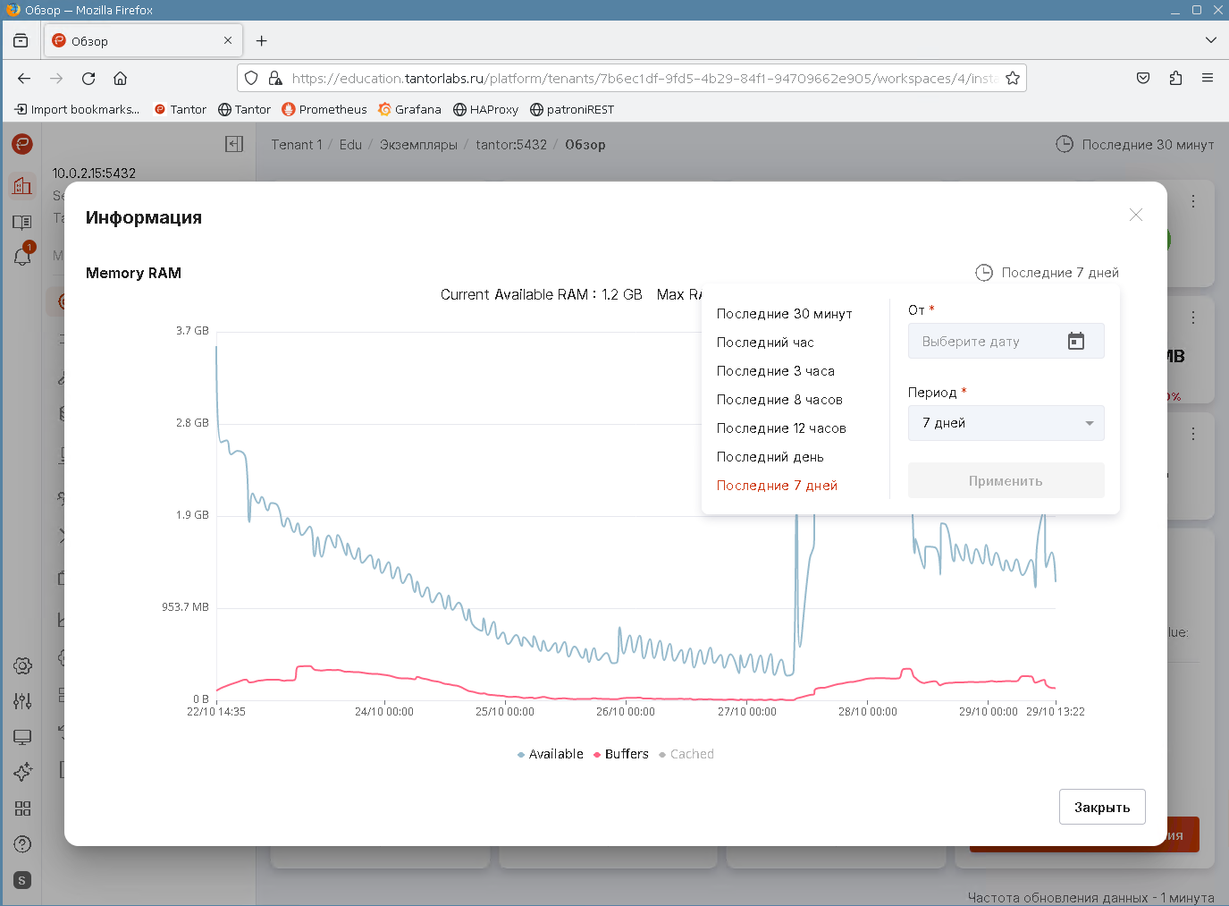Toggle Cached series in chart legend
The width and height of the screenshot is (1229, 906).
[x=686, y=754]
